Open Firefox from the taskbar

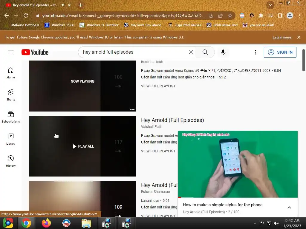(x=46, y=223)
